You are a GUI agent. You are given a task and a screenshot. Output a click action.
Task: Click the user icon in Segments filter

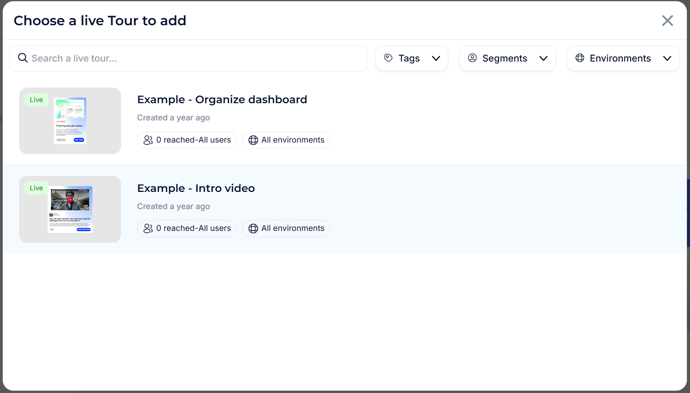pos(473,58)
